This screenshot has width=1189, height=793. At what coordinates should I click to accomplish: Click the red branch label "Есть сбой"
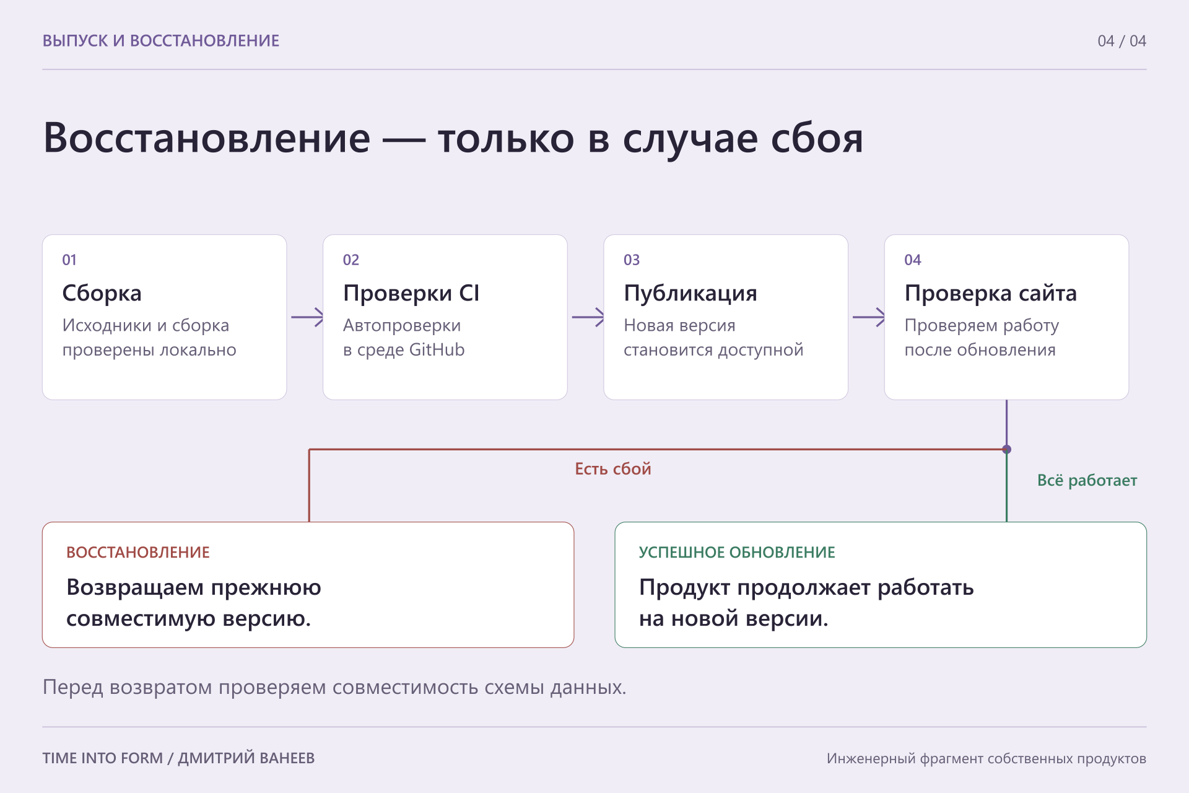click(x=613, y=469)
